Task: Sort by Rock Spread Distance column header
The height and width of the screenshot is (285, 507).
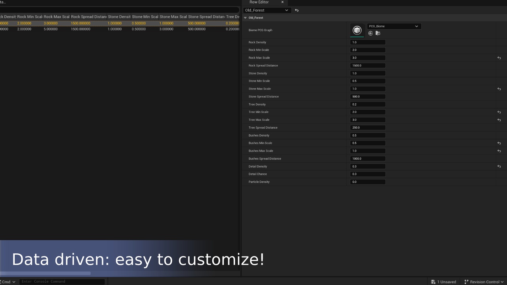Action: (x=88, y=17)
